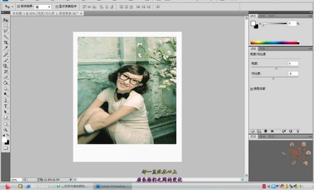The width and height of the screenshot is (314, 190).
Task: Enable the 显示变换控件 checkbox
Action: (57, 7)
